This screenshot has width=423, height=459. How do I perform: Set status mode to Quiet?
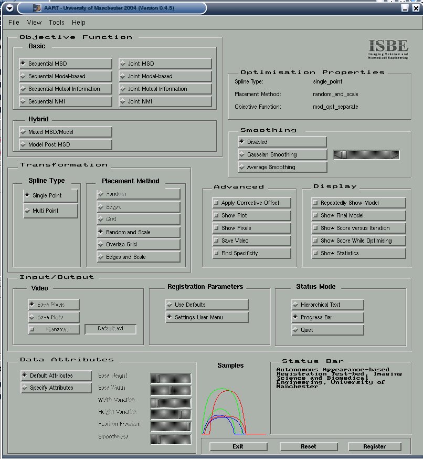tap(328, 330)
